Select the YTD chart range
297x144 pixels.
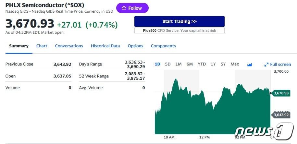pos(202,64)
